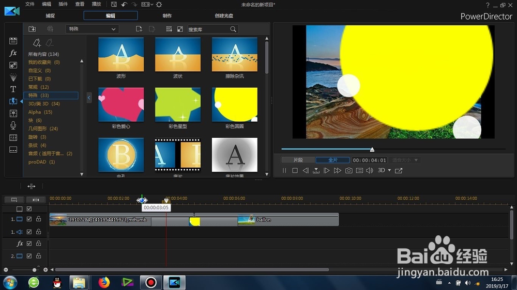517x290 pixels.
Task: Select 全片 movie preview mode
Action: pos(332,160)
